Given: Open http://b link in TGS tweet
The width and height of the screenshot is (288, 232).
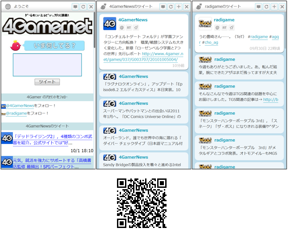Looking at the screenshot, I should [271, 99].
